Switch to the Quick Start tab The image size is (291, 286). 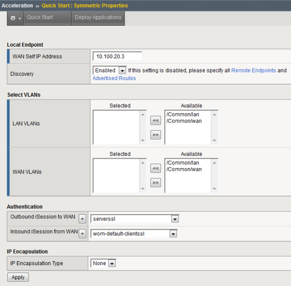(40, 17)
